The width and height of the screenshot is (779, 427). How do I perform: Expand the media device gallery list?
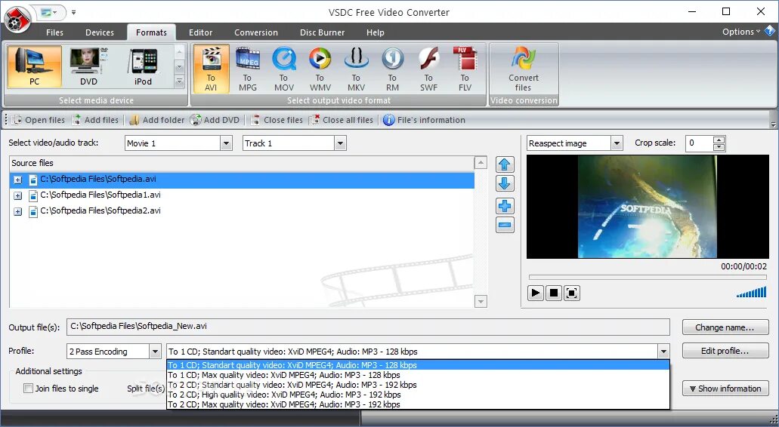click(x=179, y=81)
